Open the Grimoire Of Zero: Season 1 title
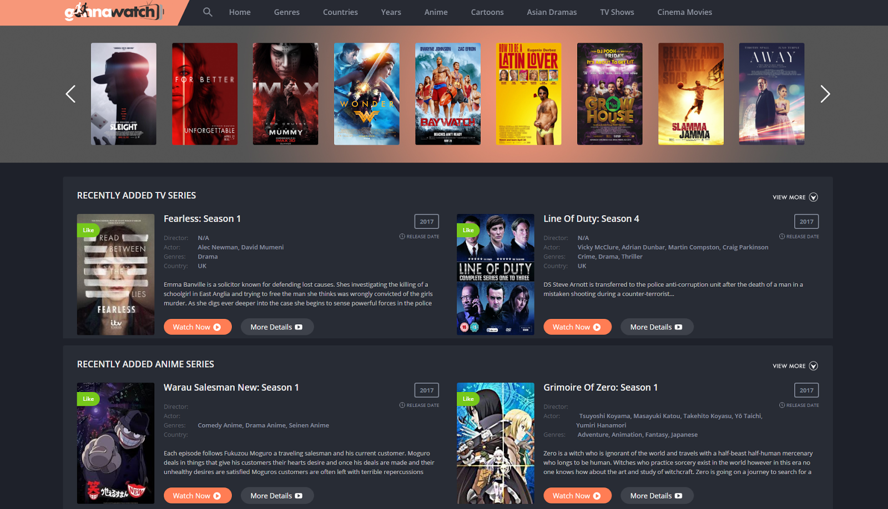The width and height of the screenshot is (888, 509). click(601, 388)
